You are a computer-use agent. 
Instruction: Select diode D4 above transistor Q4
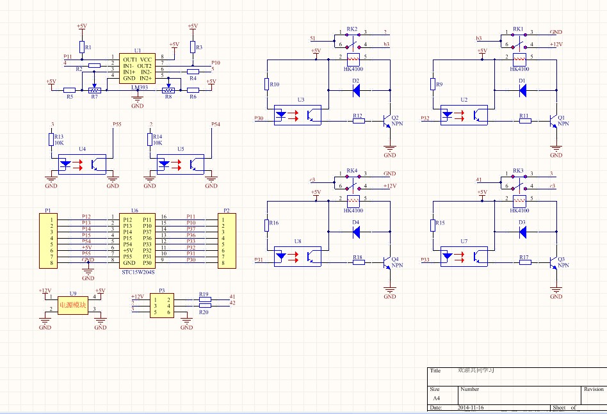point(356,232)
